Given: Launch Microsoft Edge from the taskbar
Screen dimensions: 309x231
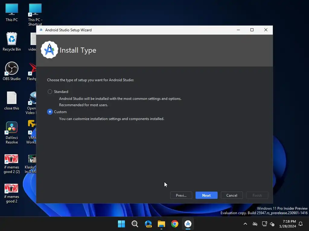Looking at the screenshot, I should pyautogui.click(x=148, y=224).
